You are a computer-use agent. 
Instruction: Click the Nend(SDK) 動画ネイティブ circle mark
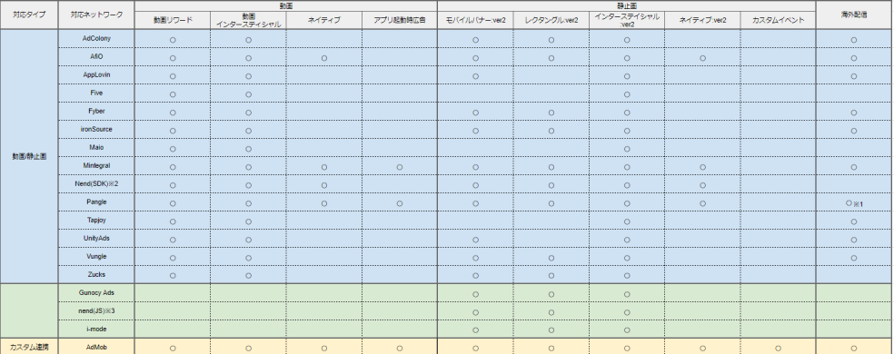(x=323, y=185)
